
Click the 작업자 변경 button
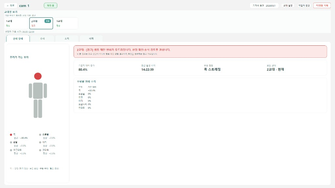point(304,6)
